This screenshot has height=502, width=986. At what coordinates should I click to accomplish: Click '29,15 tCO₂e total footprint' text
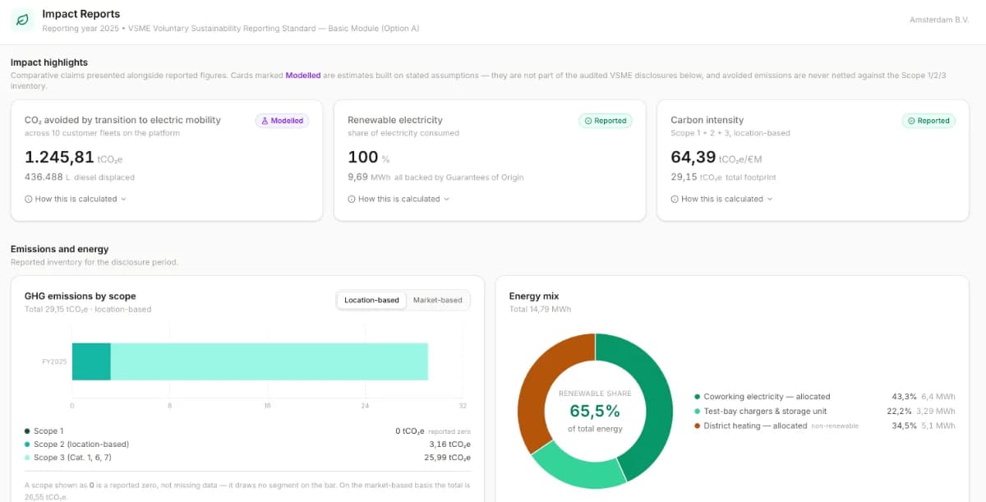click(723, 177)
